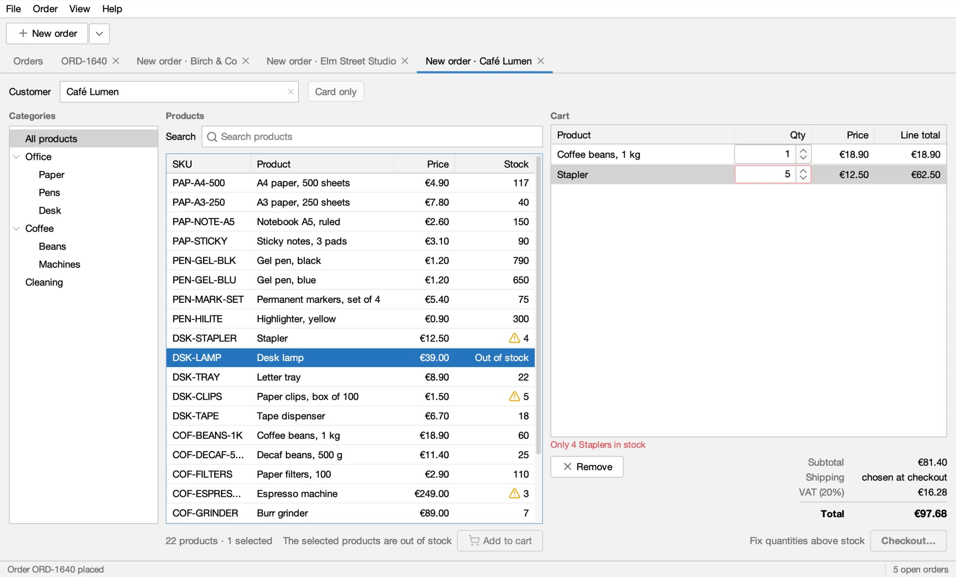
Task: Select Coffee beans, 1 kg in cart
Action: pyautogui.click(x=749, y=154)
